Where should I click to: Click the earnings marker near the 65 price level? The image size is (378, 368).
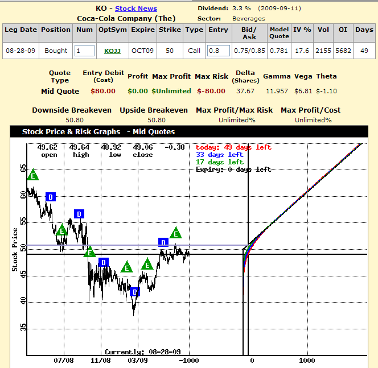coord(33,175)
